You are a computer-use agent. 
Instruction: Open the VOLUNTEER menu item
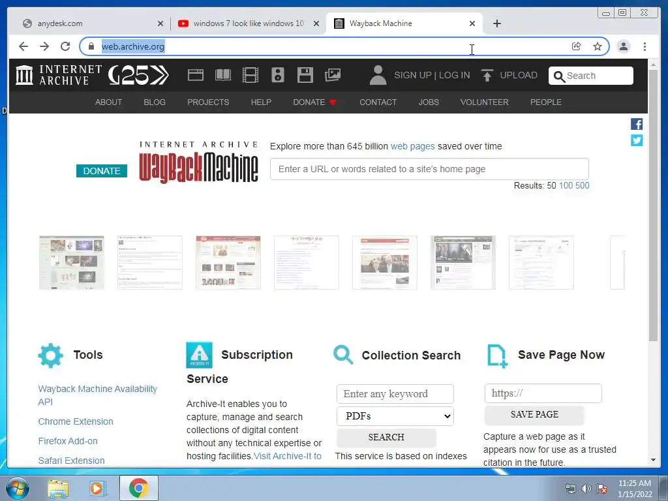click(485, 102)
